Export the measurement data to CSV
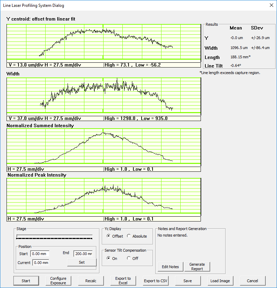The image size is (277, 288). (155, 281)
